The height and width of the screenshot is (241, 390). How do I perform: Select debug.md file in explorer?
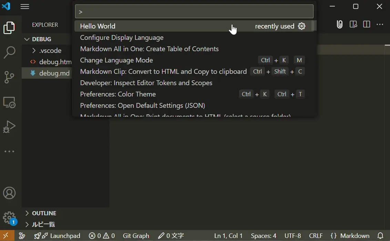point(47,73)
